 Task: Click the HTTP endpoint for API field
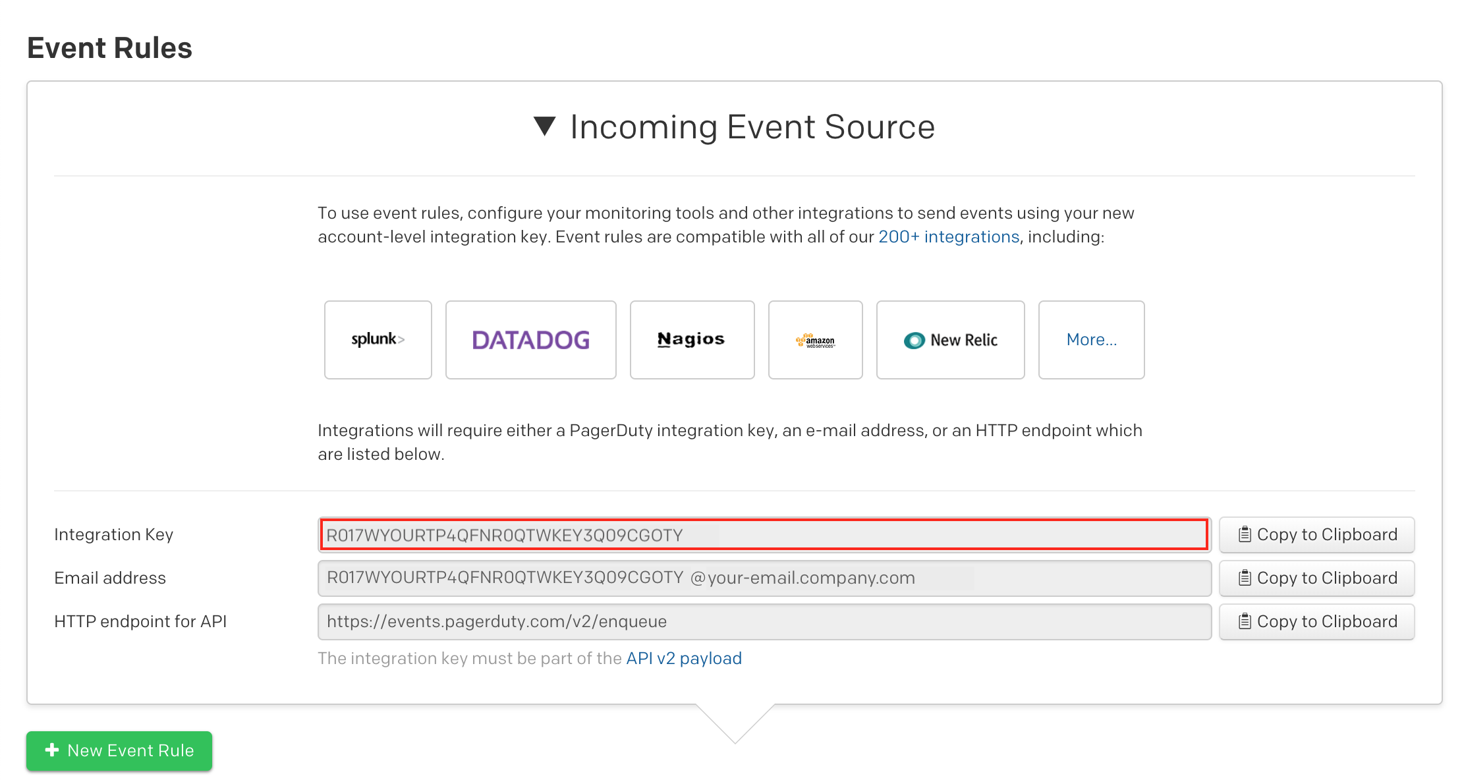pyautogui.click(x=764, y=621)
